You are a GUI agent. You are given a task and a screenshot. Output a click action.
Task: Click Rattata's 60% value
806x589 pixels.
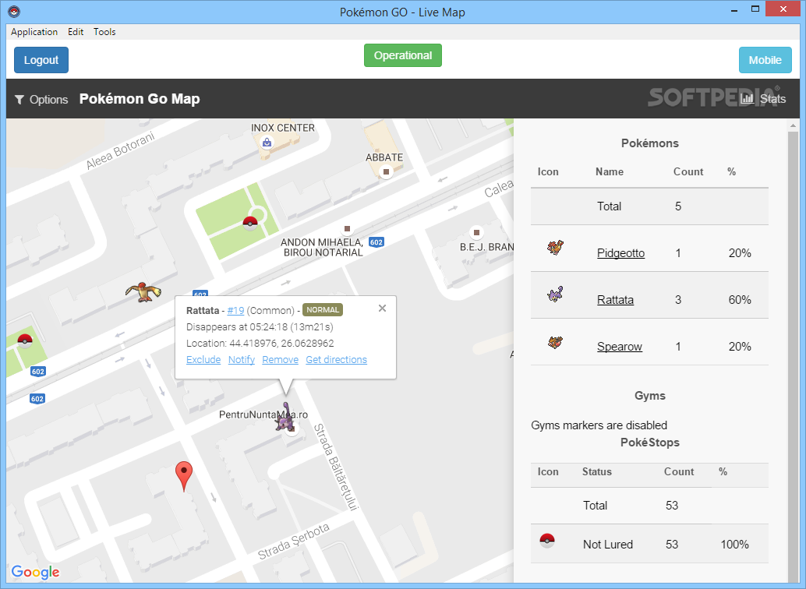pyautogui.click(x=740, y=300)
